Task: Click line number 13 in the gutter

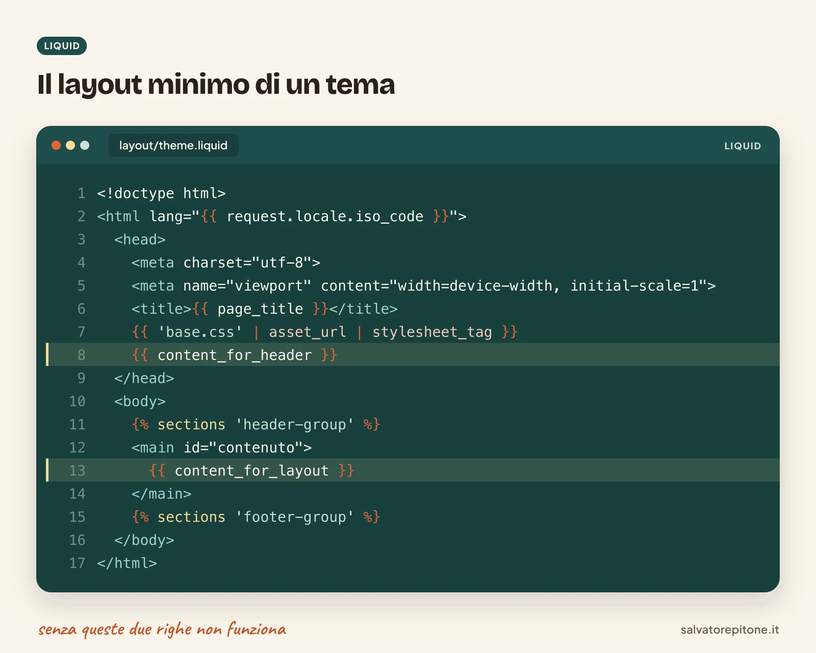Action: pyautogui.click(x=77, y=471)
